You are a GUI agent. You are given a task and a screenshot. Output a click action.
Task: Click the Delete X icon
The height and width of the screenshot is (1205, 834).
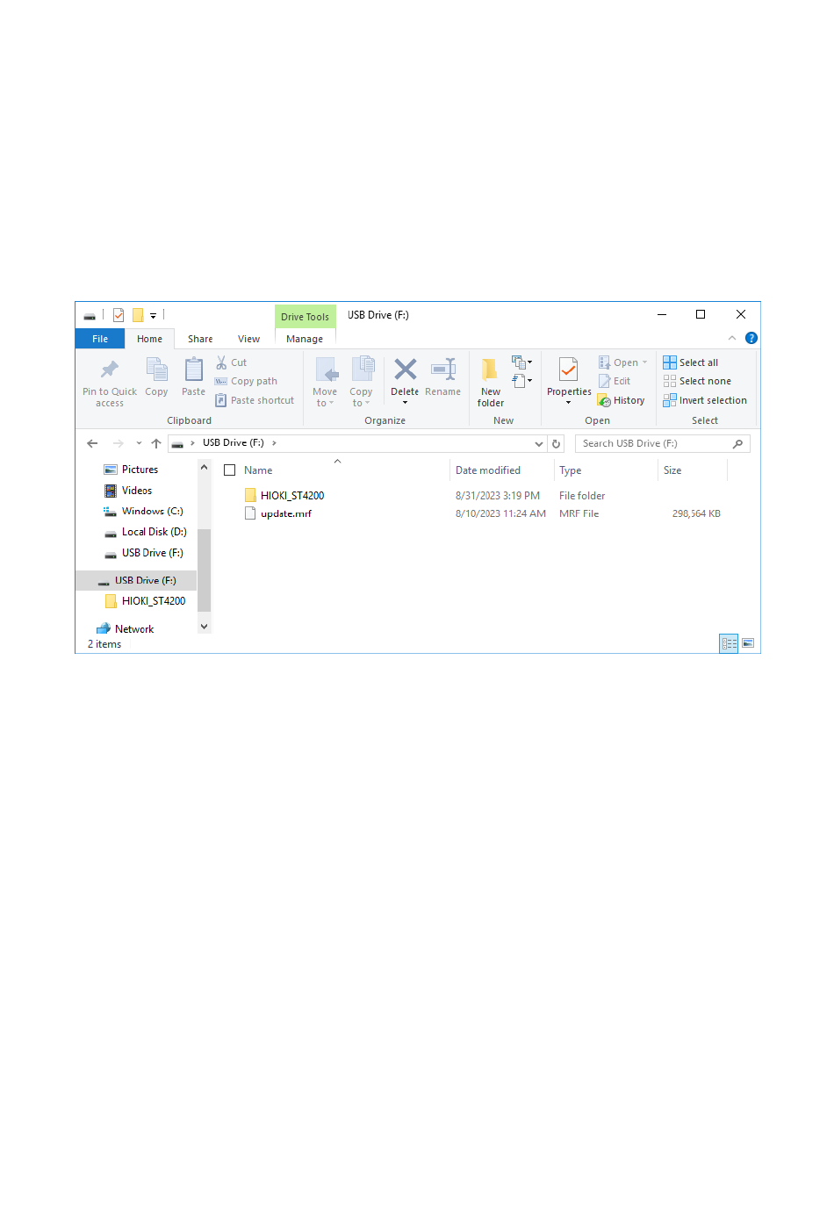[x=405, y=369]
